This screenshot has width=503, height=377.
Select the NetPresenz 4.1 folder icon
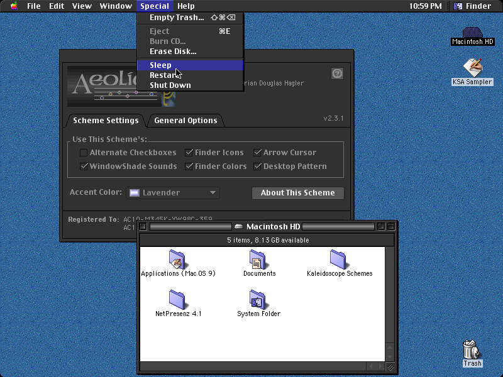click(x=178, y=300)
